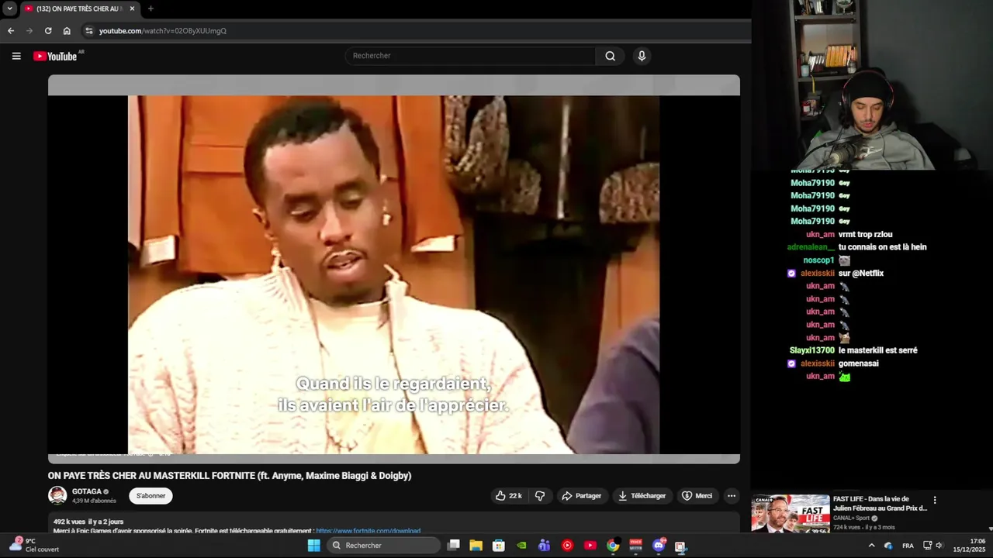Screen dimensions: 993x558
Task: Open Microsoft Teams from the taskbar
Action: coord(545,546)
